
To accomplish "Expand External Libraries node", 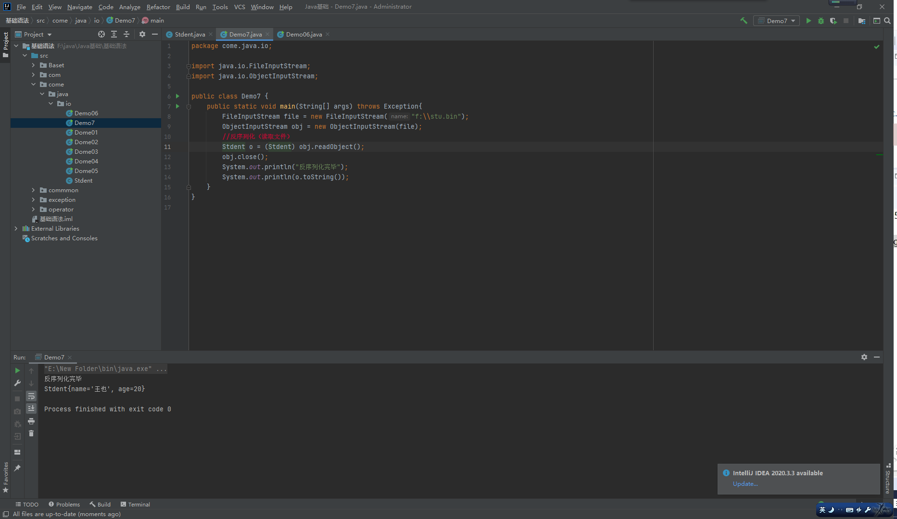I will 16,229.
